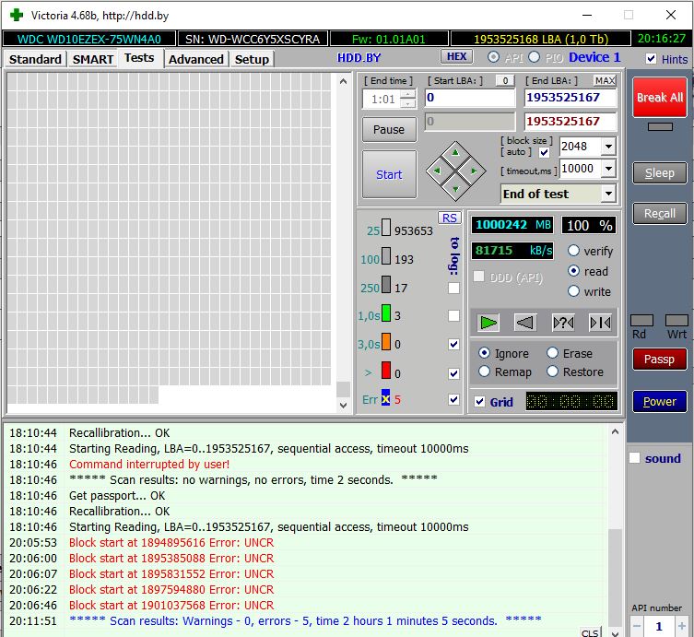The image size is (694, 637).
Task: Toggle the Hints checkbox
Action: coord(651,59)
